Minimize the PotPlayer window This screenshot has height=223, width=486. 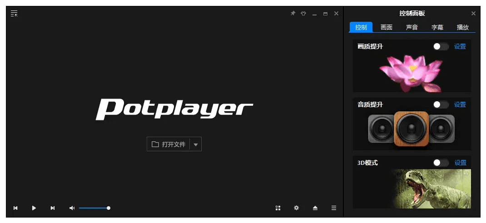click(x=314, y=14)
